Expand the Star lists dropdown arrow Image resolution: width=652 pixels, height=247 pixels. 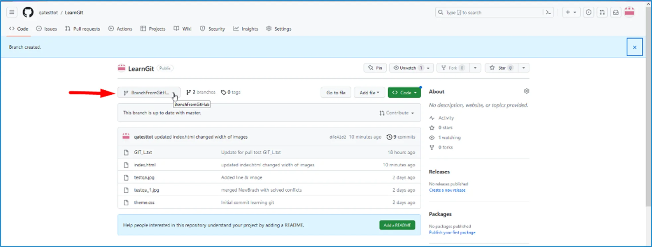(524, 68)
